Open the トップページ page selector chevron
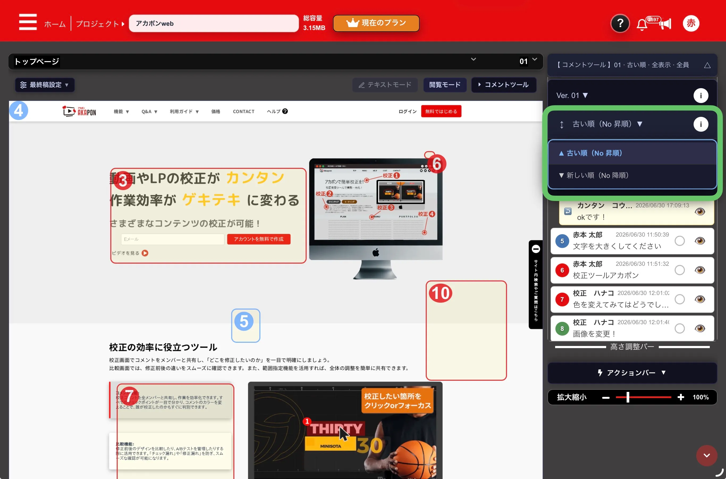 tap(473, 59)
